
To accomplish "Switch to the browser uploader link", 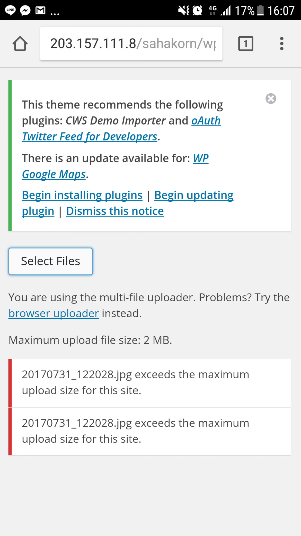I will (x=54, y=313).
